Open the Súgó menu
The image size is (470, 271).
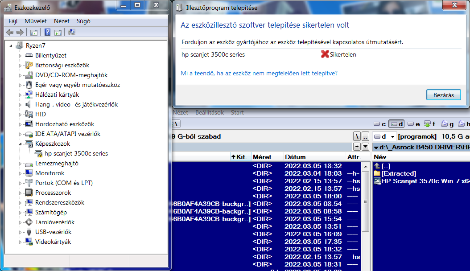point(83,21)
